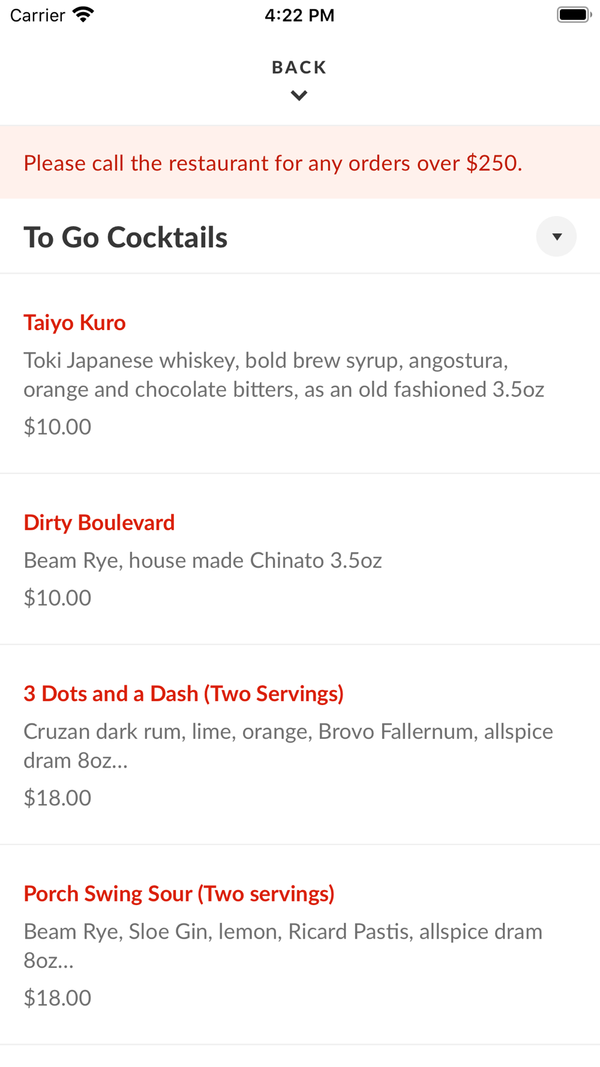Tap the Cruzan dark rum description
Viewport: 600px width, 1067px height.
288,745
